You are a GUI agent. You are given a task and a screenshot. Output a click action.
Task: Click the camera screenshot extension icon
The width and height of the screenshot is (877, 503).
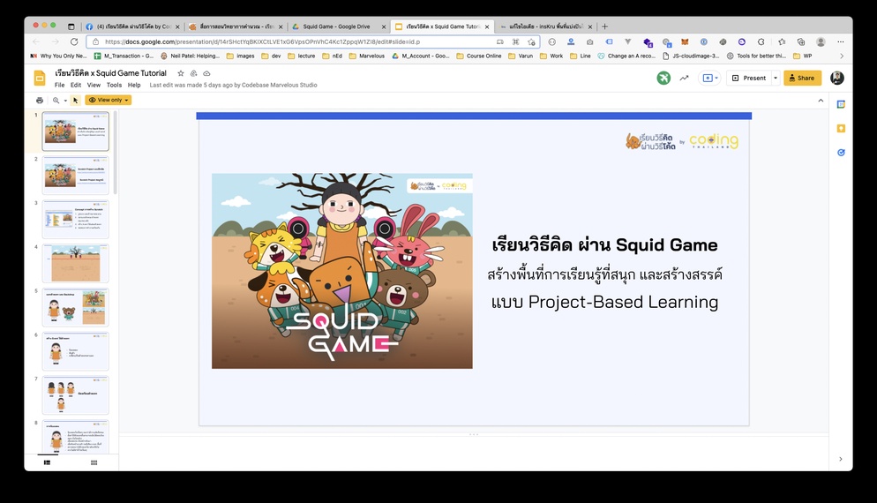(589, 41)
